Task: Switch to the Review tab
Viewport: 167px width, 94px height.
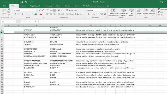Action: coord(67,6)
